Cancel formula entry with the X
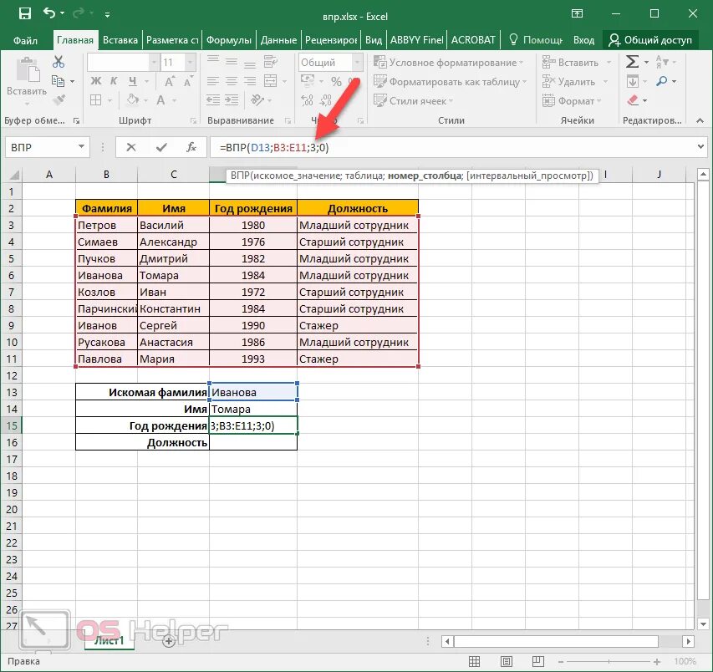This screenshot has height=672, width=713. tap(131, 147)
